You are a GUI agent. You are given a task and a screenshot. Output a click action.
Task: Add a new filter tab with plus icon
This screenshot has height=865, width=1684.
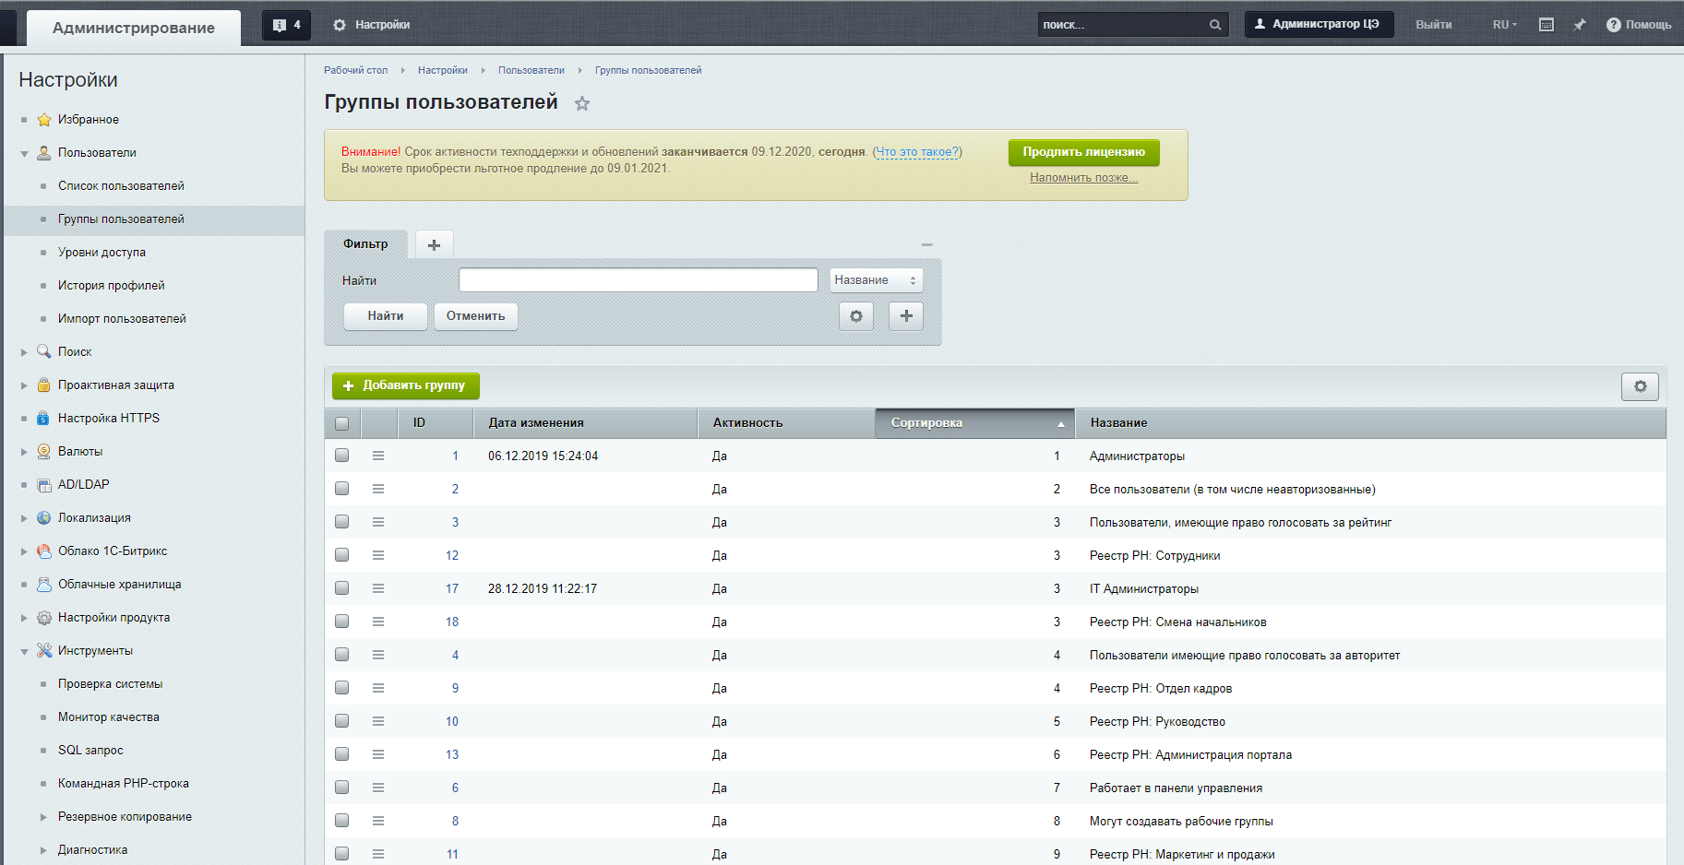[x=434, y=244]
